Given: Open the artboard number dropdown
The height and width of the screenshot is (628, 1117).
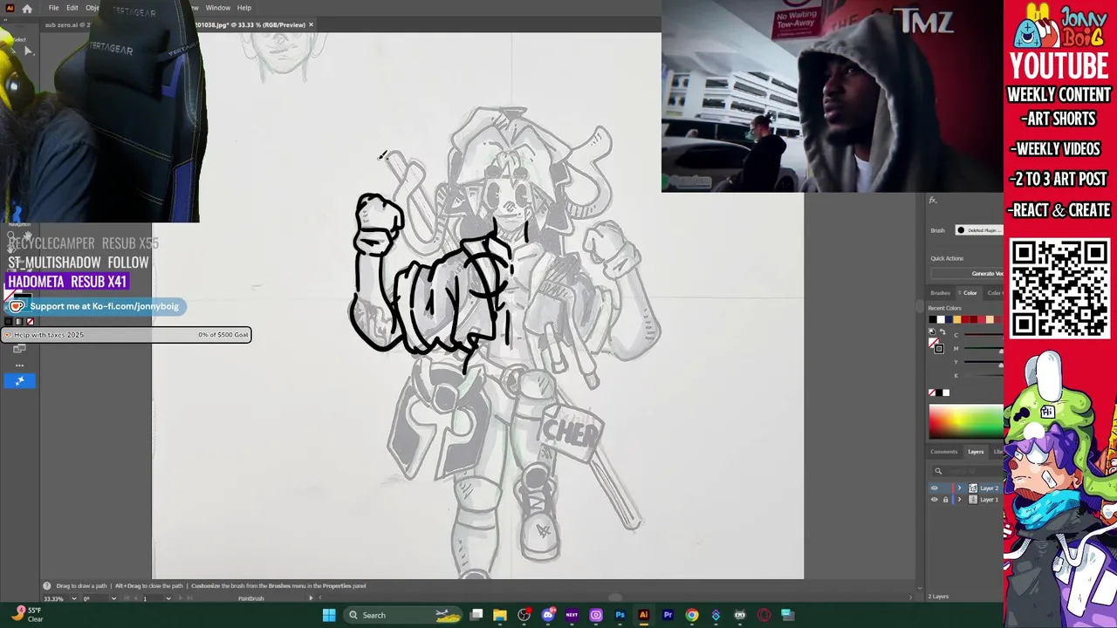Looking at the screenshot, I should point(168,598).
